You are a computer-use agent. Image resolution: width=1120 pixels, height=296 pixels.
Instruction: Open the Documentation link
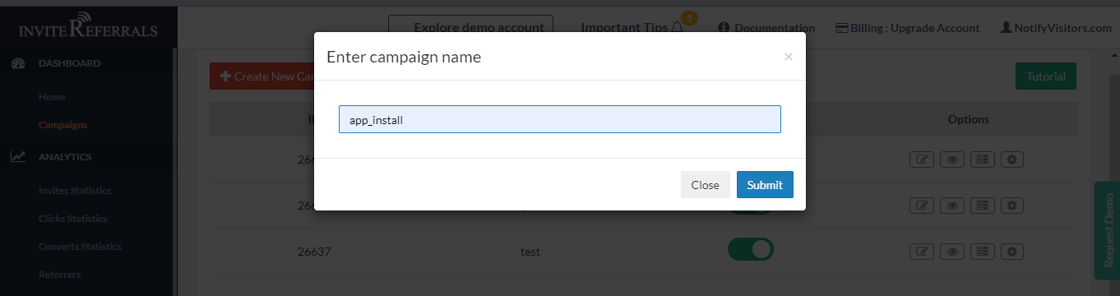coord(766,27)
